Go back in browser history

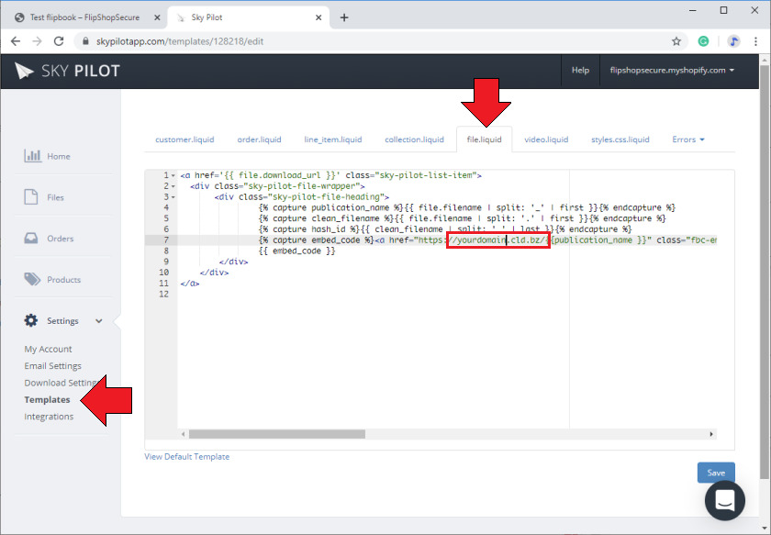point(16,41)
